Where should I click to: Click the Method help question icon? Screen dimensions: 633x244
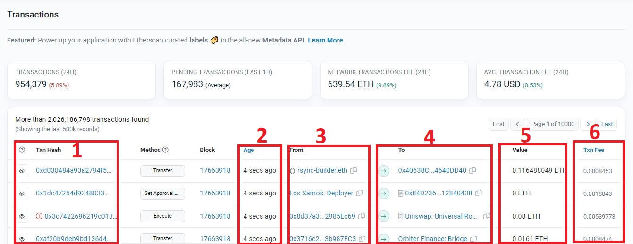coord(165,150)
